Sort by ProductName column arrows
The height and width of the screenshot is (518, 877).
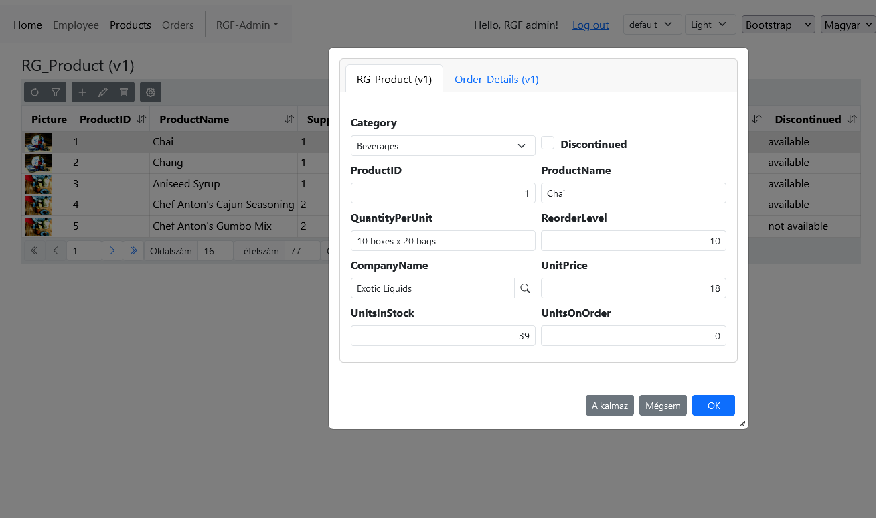pyautogui.click(x=289, y=119)
